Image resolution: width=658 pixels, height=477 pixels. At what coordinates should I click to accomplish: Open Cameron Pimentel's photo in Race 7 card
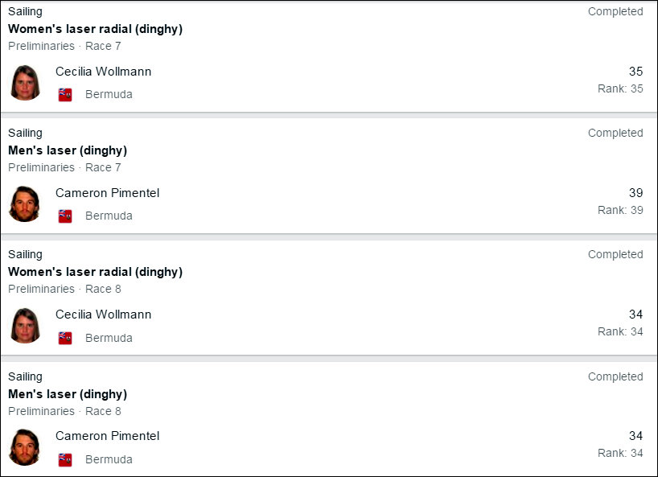[x=25, y=204]
